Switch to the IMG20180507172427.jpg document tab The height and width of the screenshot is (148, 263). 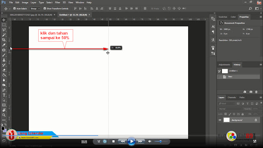click(x=31, y=15)
